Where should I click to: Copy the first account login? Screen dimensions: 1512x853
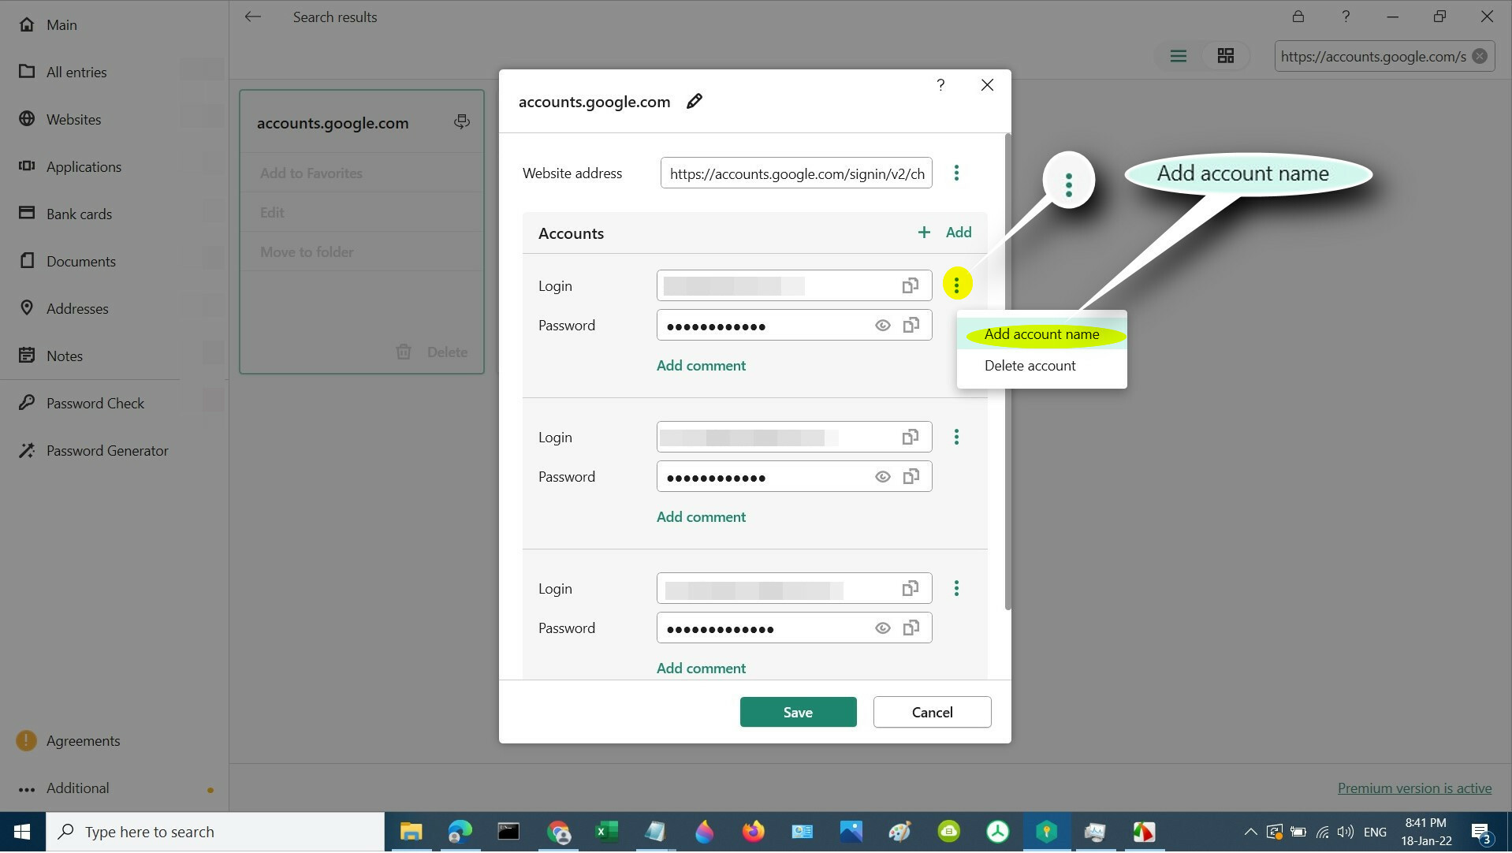pyautogui.click(x=911, y=285)
